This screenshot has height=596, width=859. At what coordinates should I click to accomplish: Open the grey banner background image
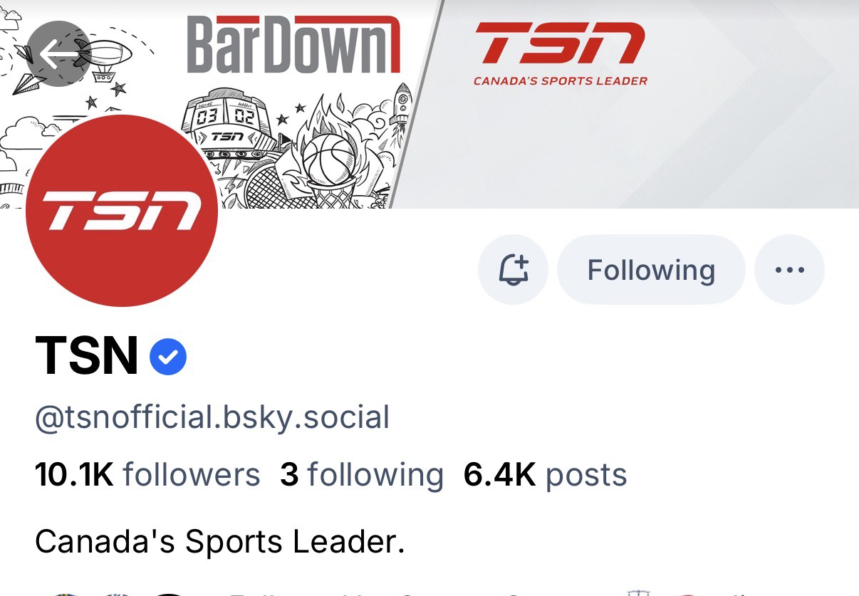click(712, 142)
